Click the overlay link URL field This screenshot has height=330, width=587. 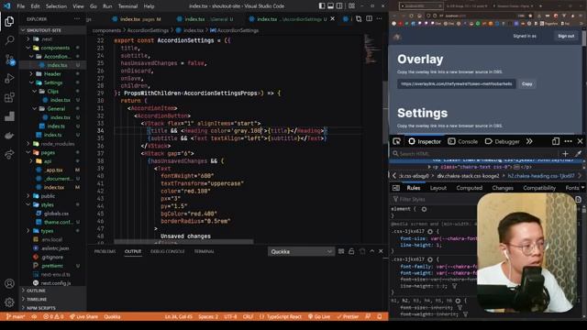click(457, 83)
